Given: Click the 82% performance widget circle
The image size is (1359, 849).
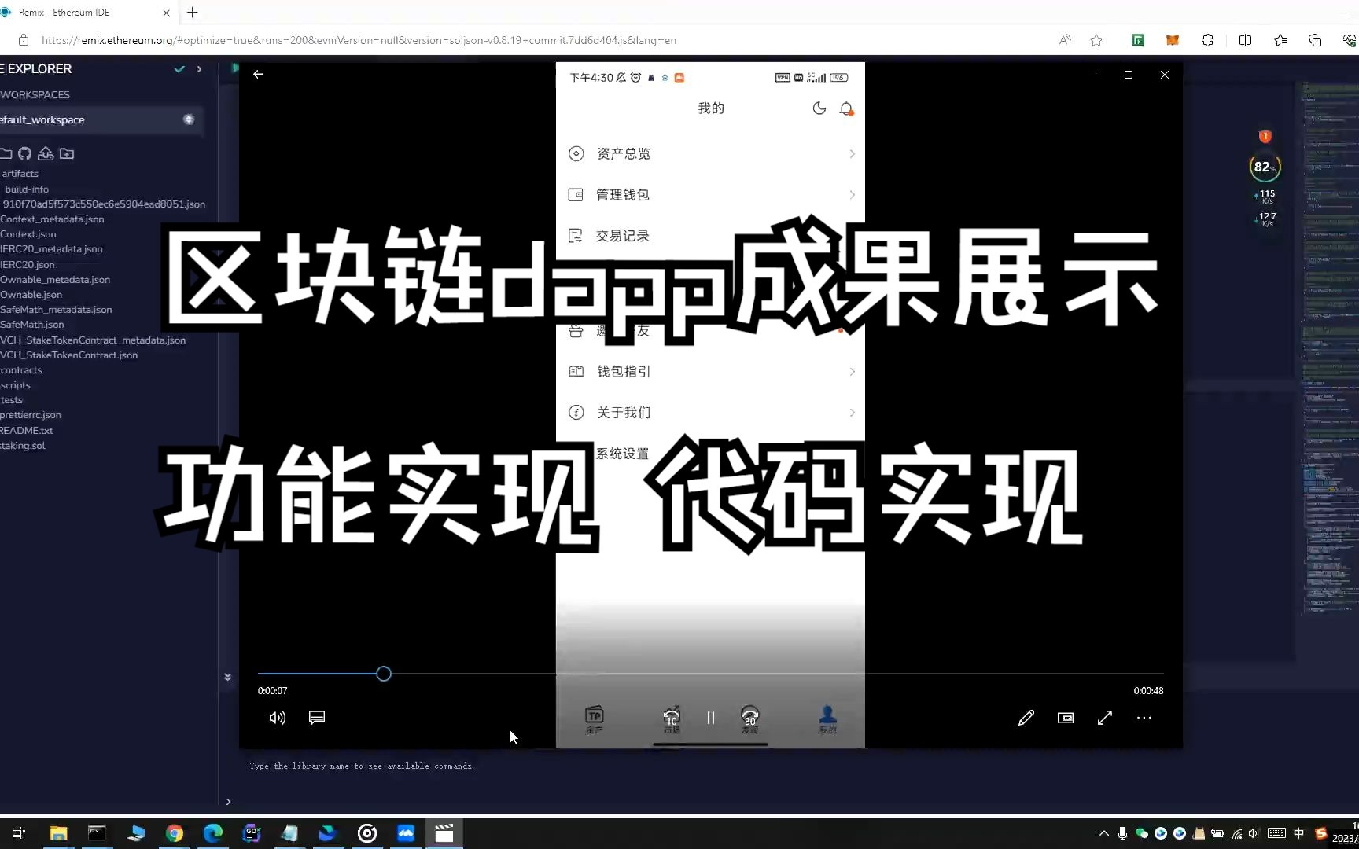Looking at the screenshot, I should pos(1265,167).
